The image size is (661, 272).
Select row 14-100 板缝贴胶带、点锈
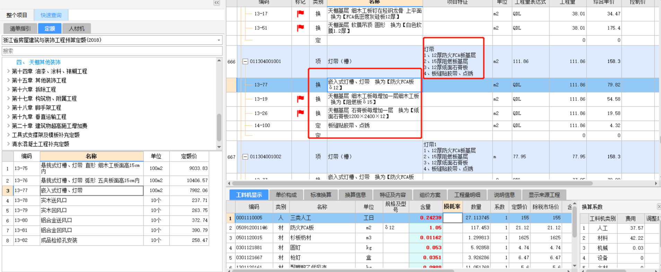click(x=442, y=125)
